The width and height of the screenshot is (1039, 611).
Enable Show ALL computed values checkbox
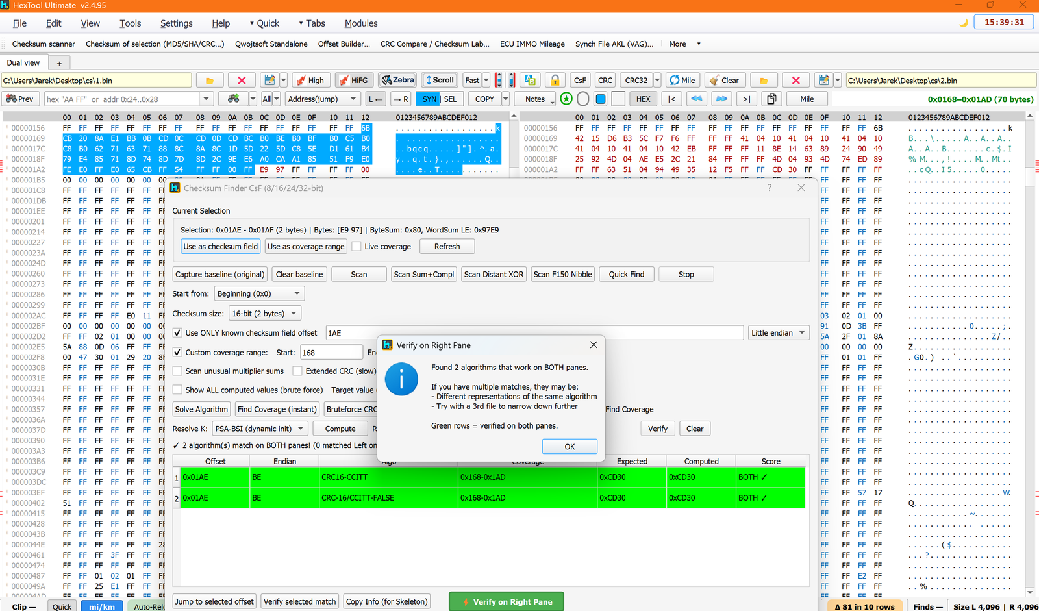click(x=177, y=390)
